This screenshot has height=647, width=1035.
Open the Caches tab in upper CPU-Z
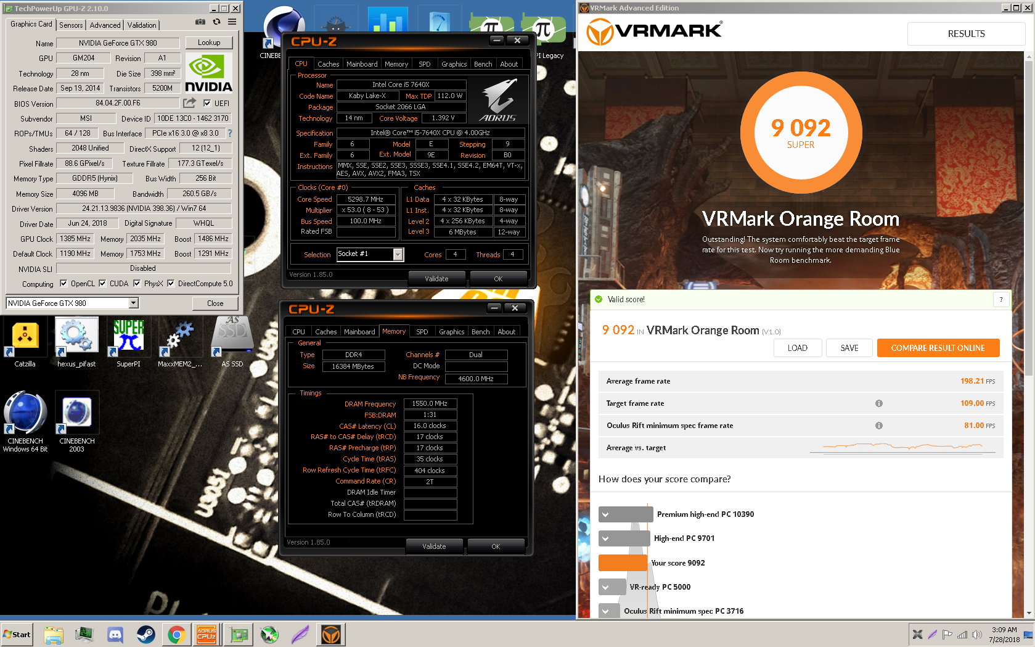pyautogui.click(x=328, y=64)
